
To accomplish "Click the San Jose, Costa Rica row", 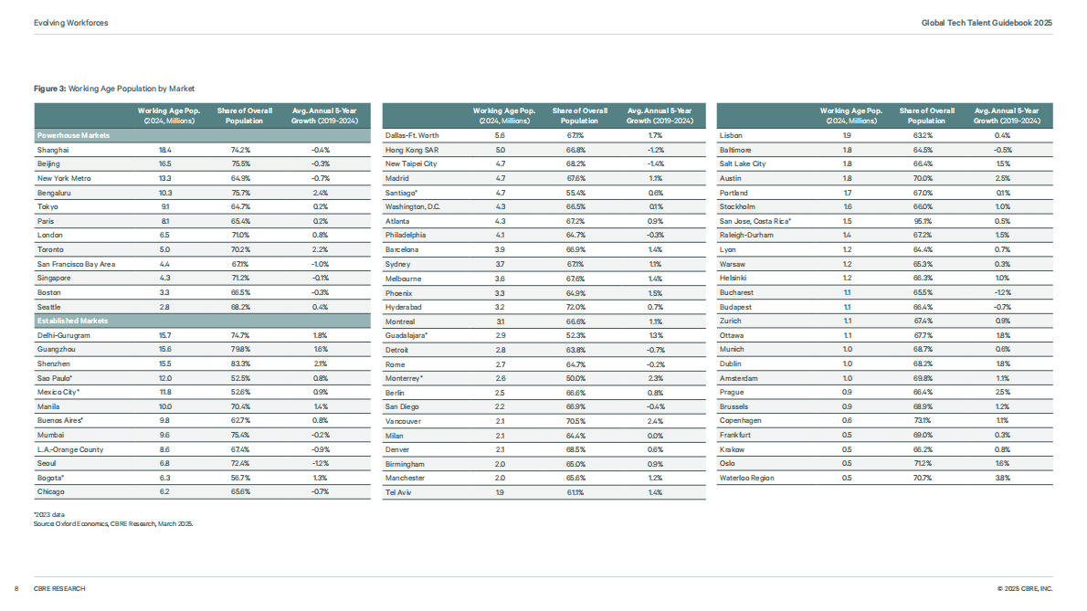I will 884,221.
